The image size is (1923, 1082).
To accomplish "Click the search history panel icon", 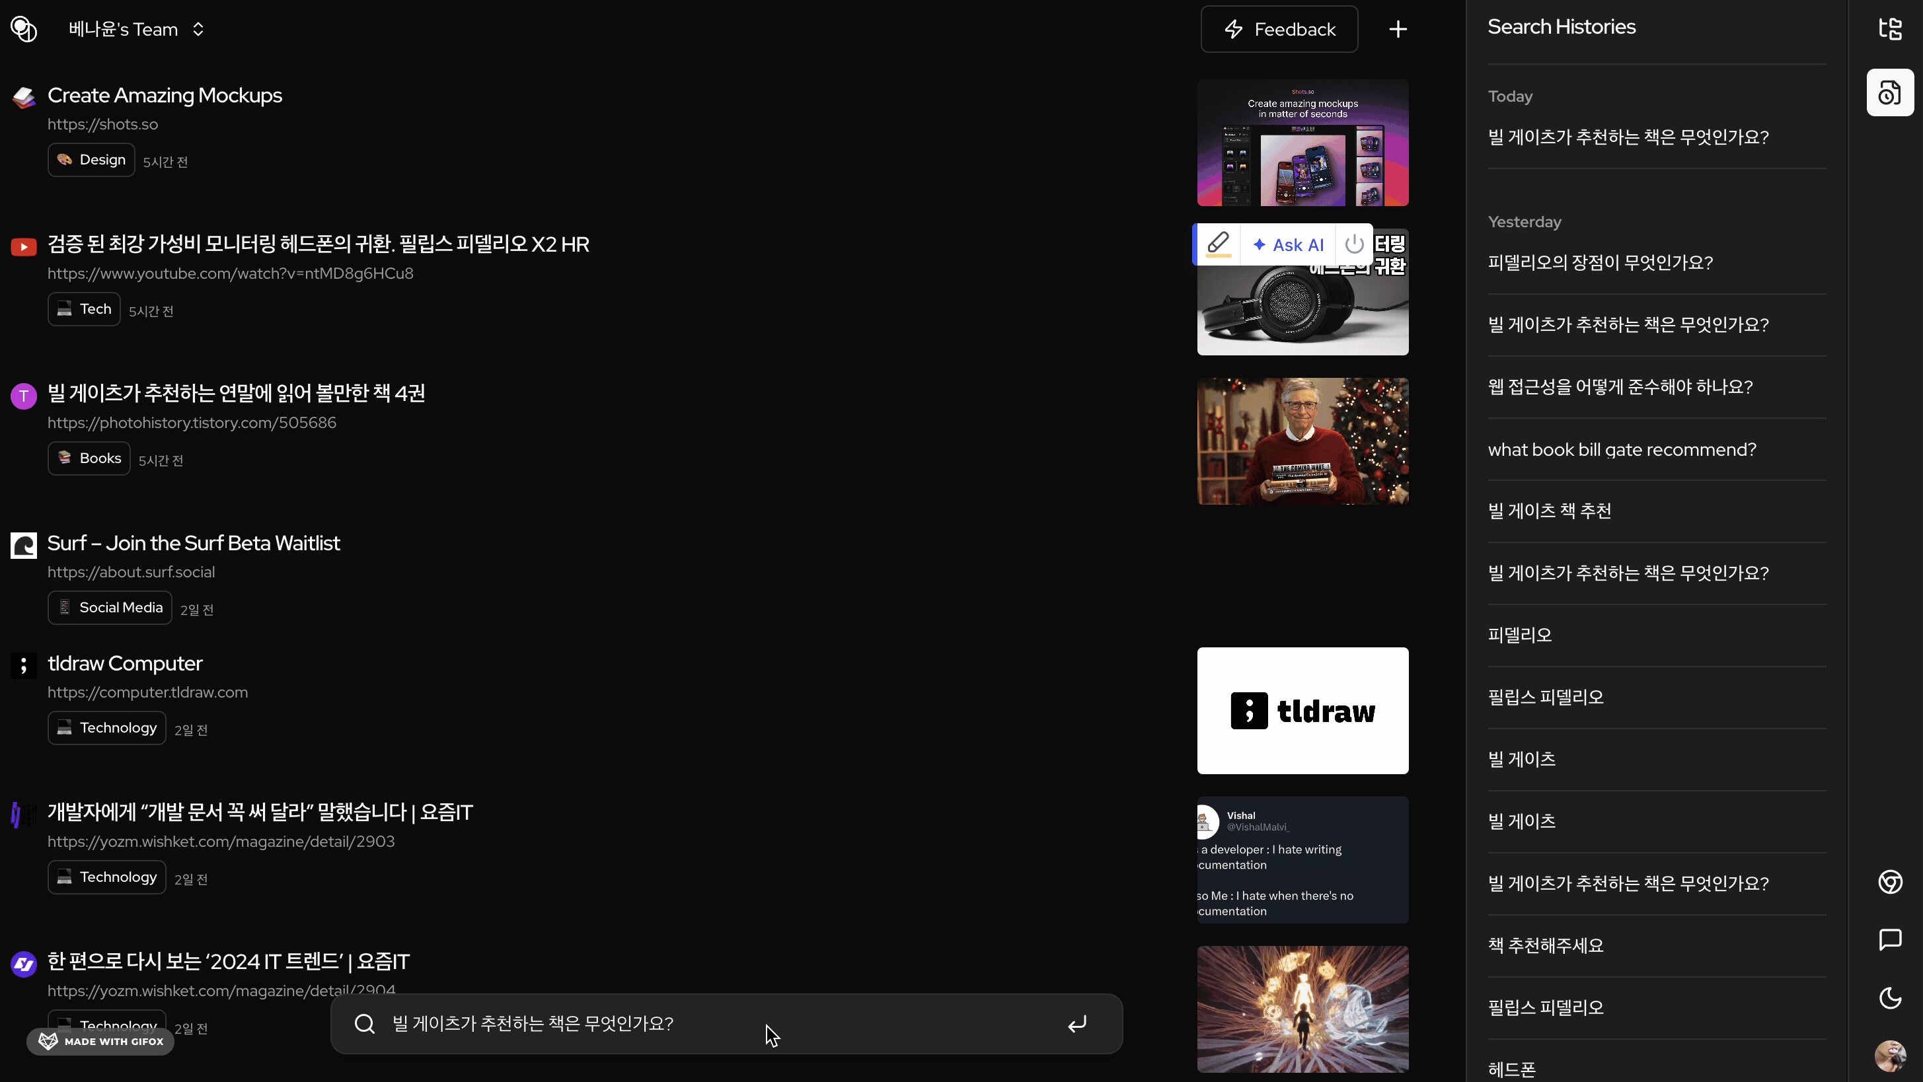I will [x=1889, y=92].
